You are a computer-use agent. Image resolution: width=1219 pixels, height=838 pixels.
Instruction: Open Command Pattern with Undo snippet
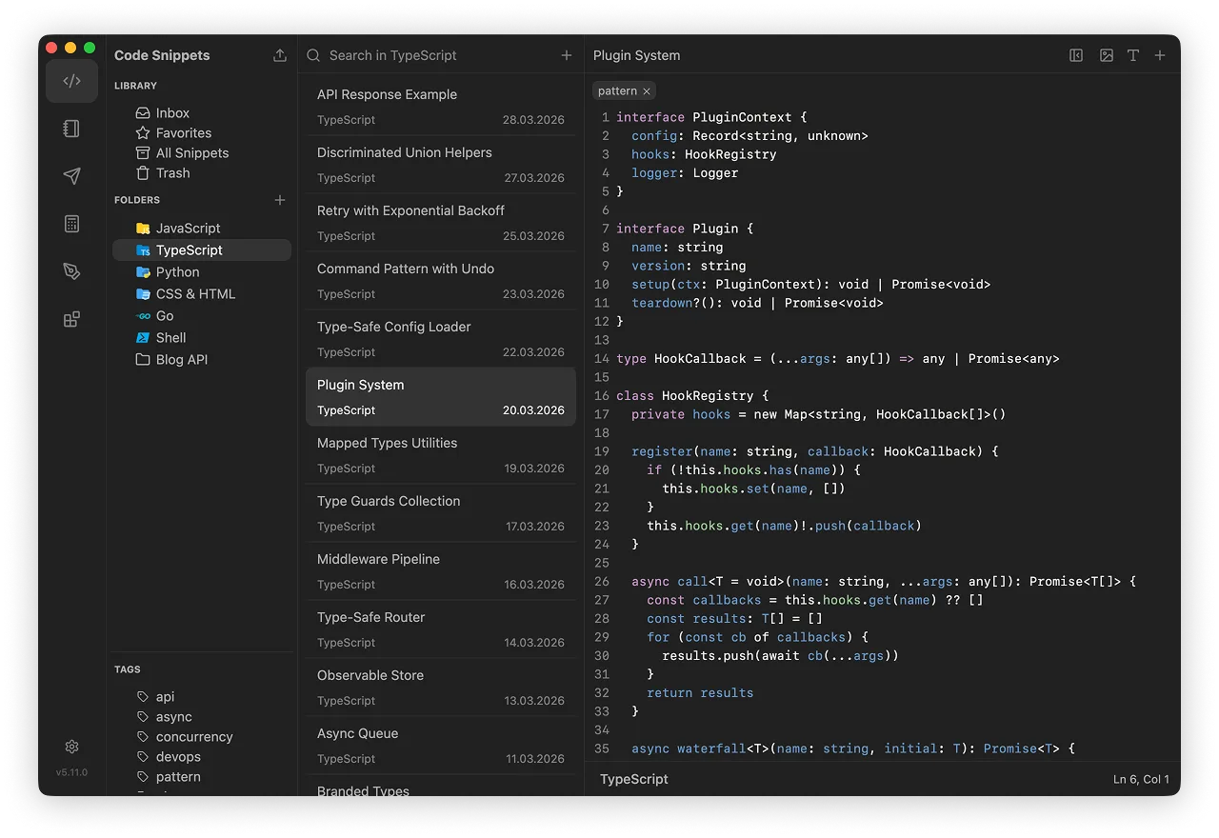pos(441,281)
